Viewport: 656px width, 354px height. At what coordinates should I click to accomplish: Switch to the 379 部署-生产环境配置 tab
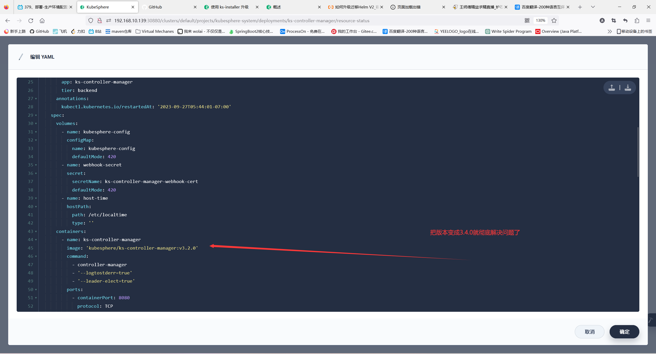(x=45, y=7)
